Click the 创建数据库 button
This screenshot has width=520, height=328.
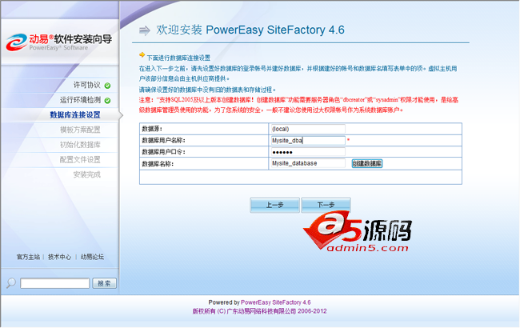click(366, 163)
